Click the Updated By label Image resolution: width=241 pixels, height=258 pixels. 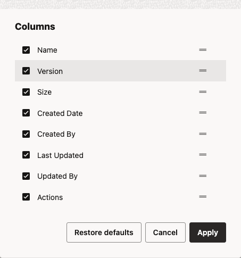57,177
